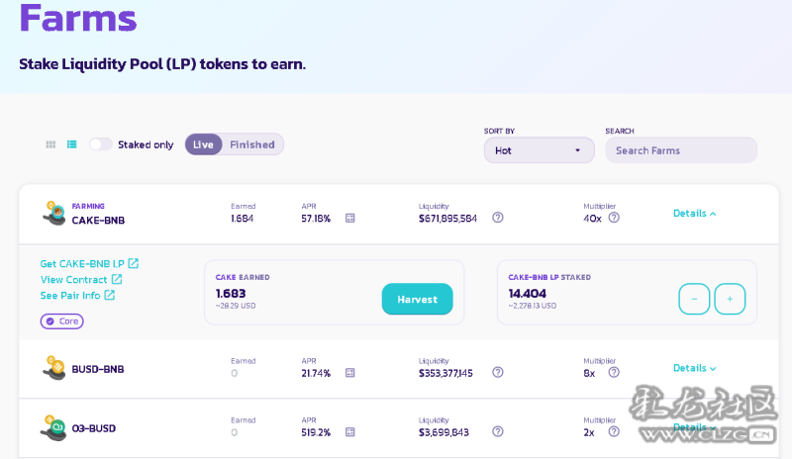Show multiplier help for CAKE-BNB 40x
The image size is (792, 459).
pyautogui.click(x=614, y=218)
